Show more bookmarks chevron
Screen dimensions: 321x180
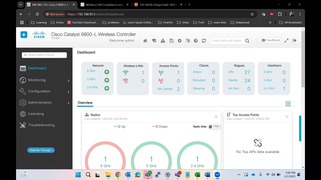(270, 22)
